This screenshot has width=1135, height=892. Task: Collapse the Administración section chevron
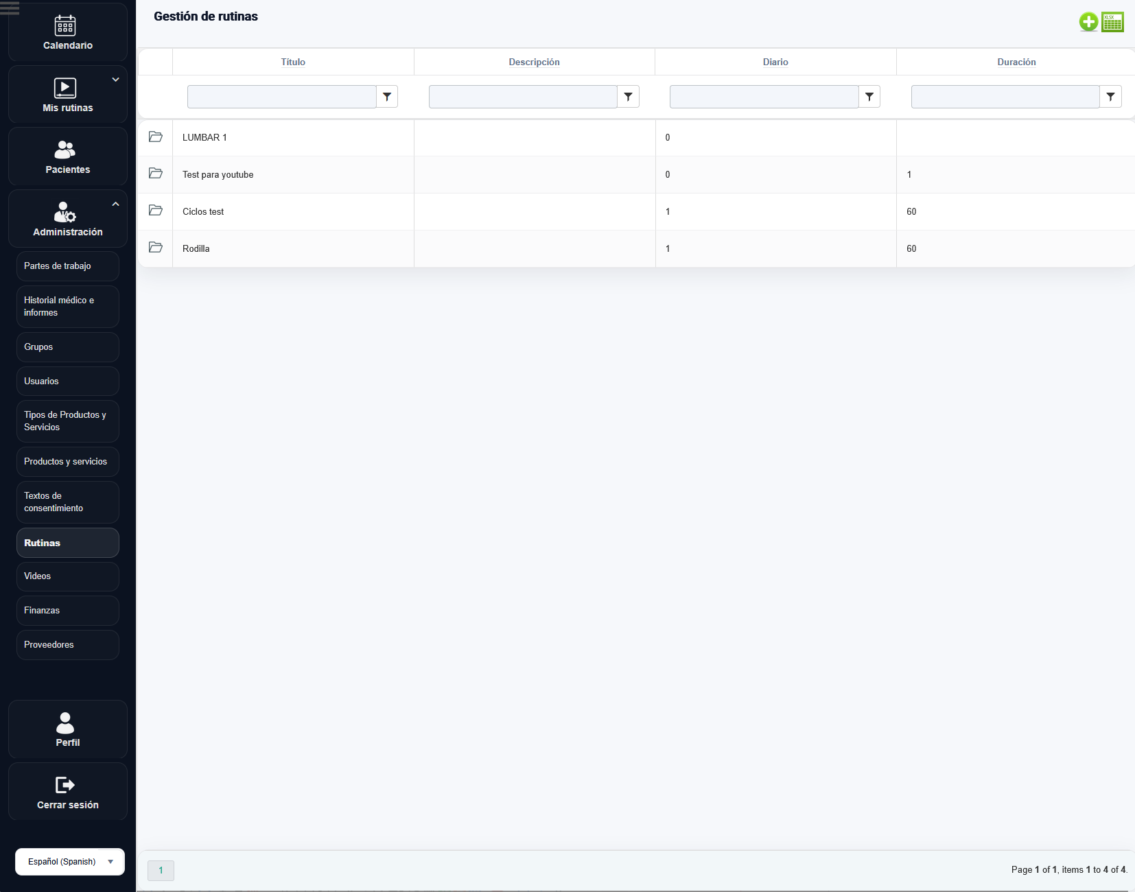115,204
